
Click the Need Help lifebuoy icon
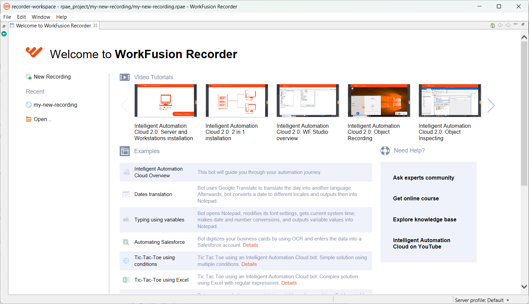tap(385, 151)
